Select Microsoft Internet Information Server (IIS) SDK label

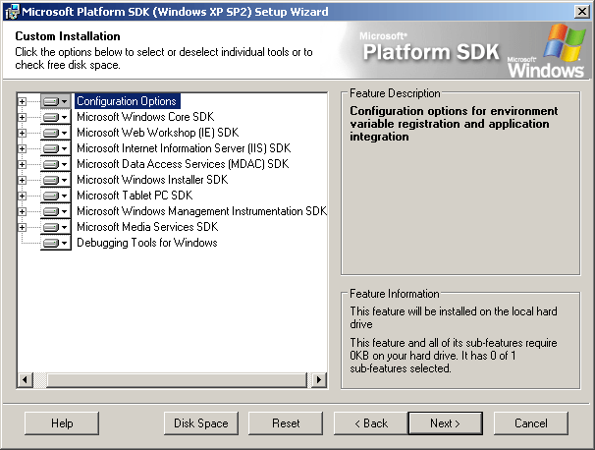tap(184, 148)
